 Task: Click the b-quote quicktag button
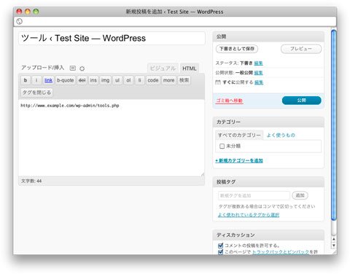tap(65, 80)
